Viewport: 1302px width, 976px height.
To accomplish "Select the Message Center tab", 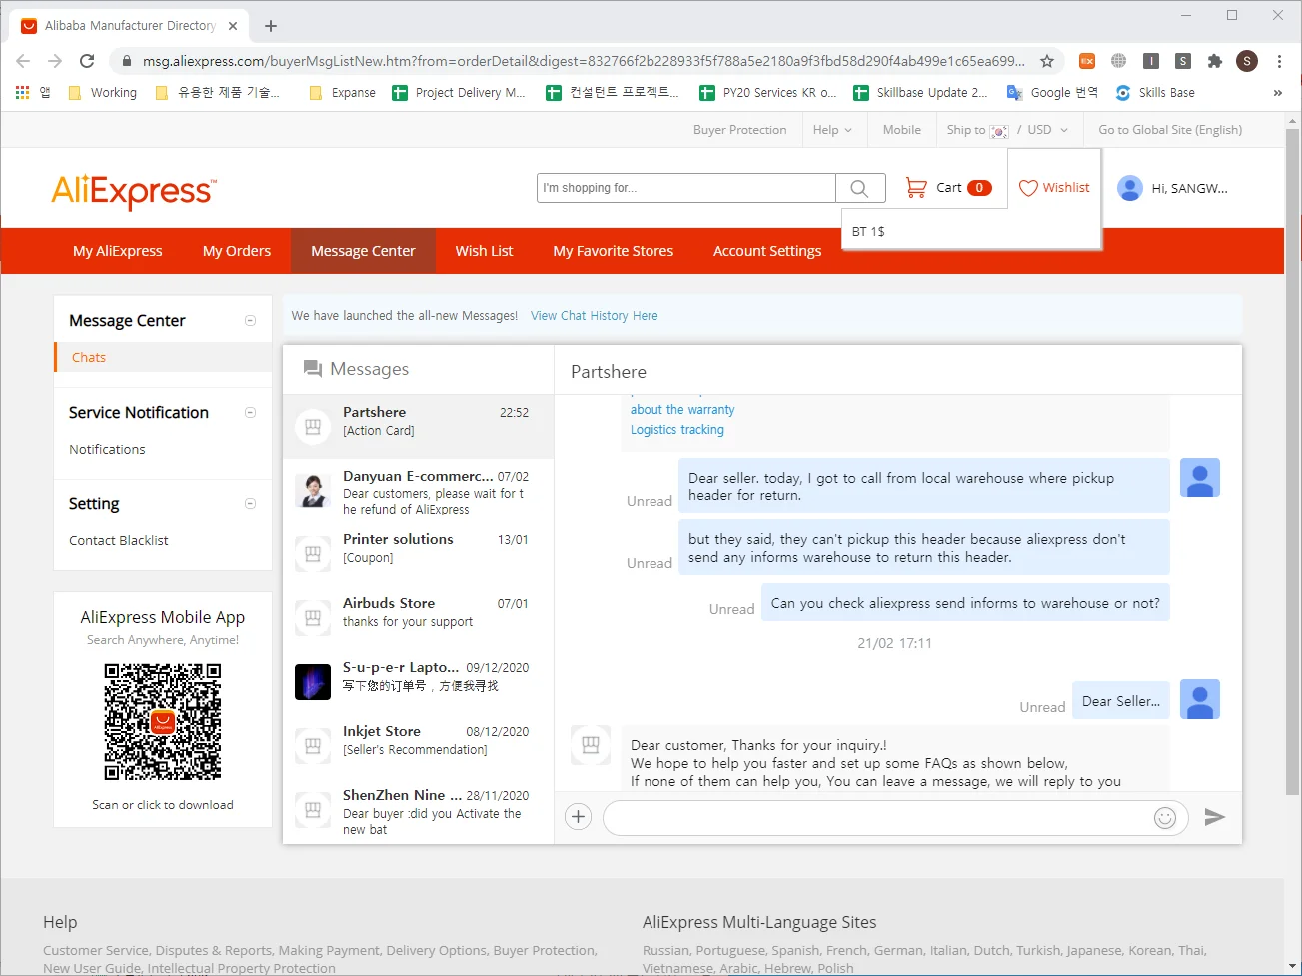I will 363,251.
